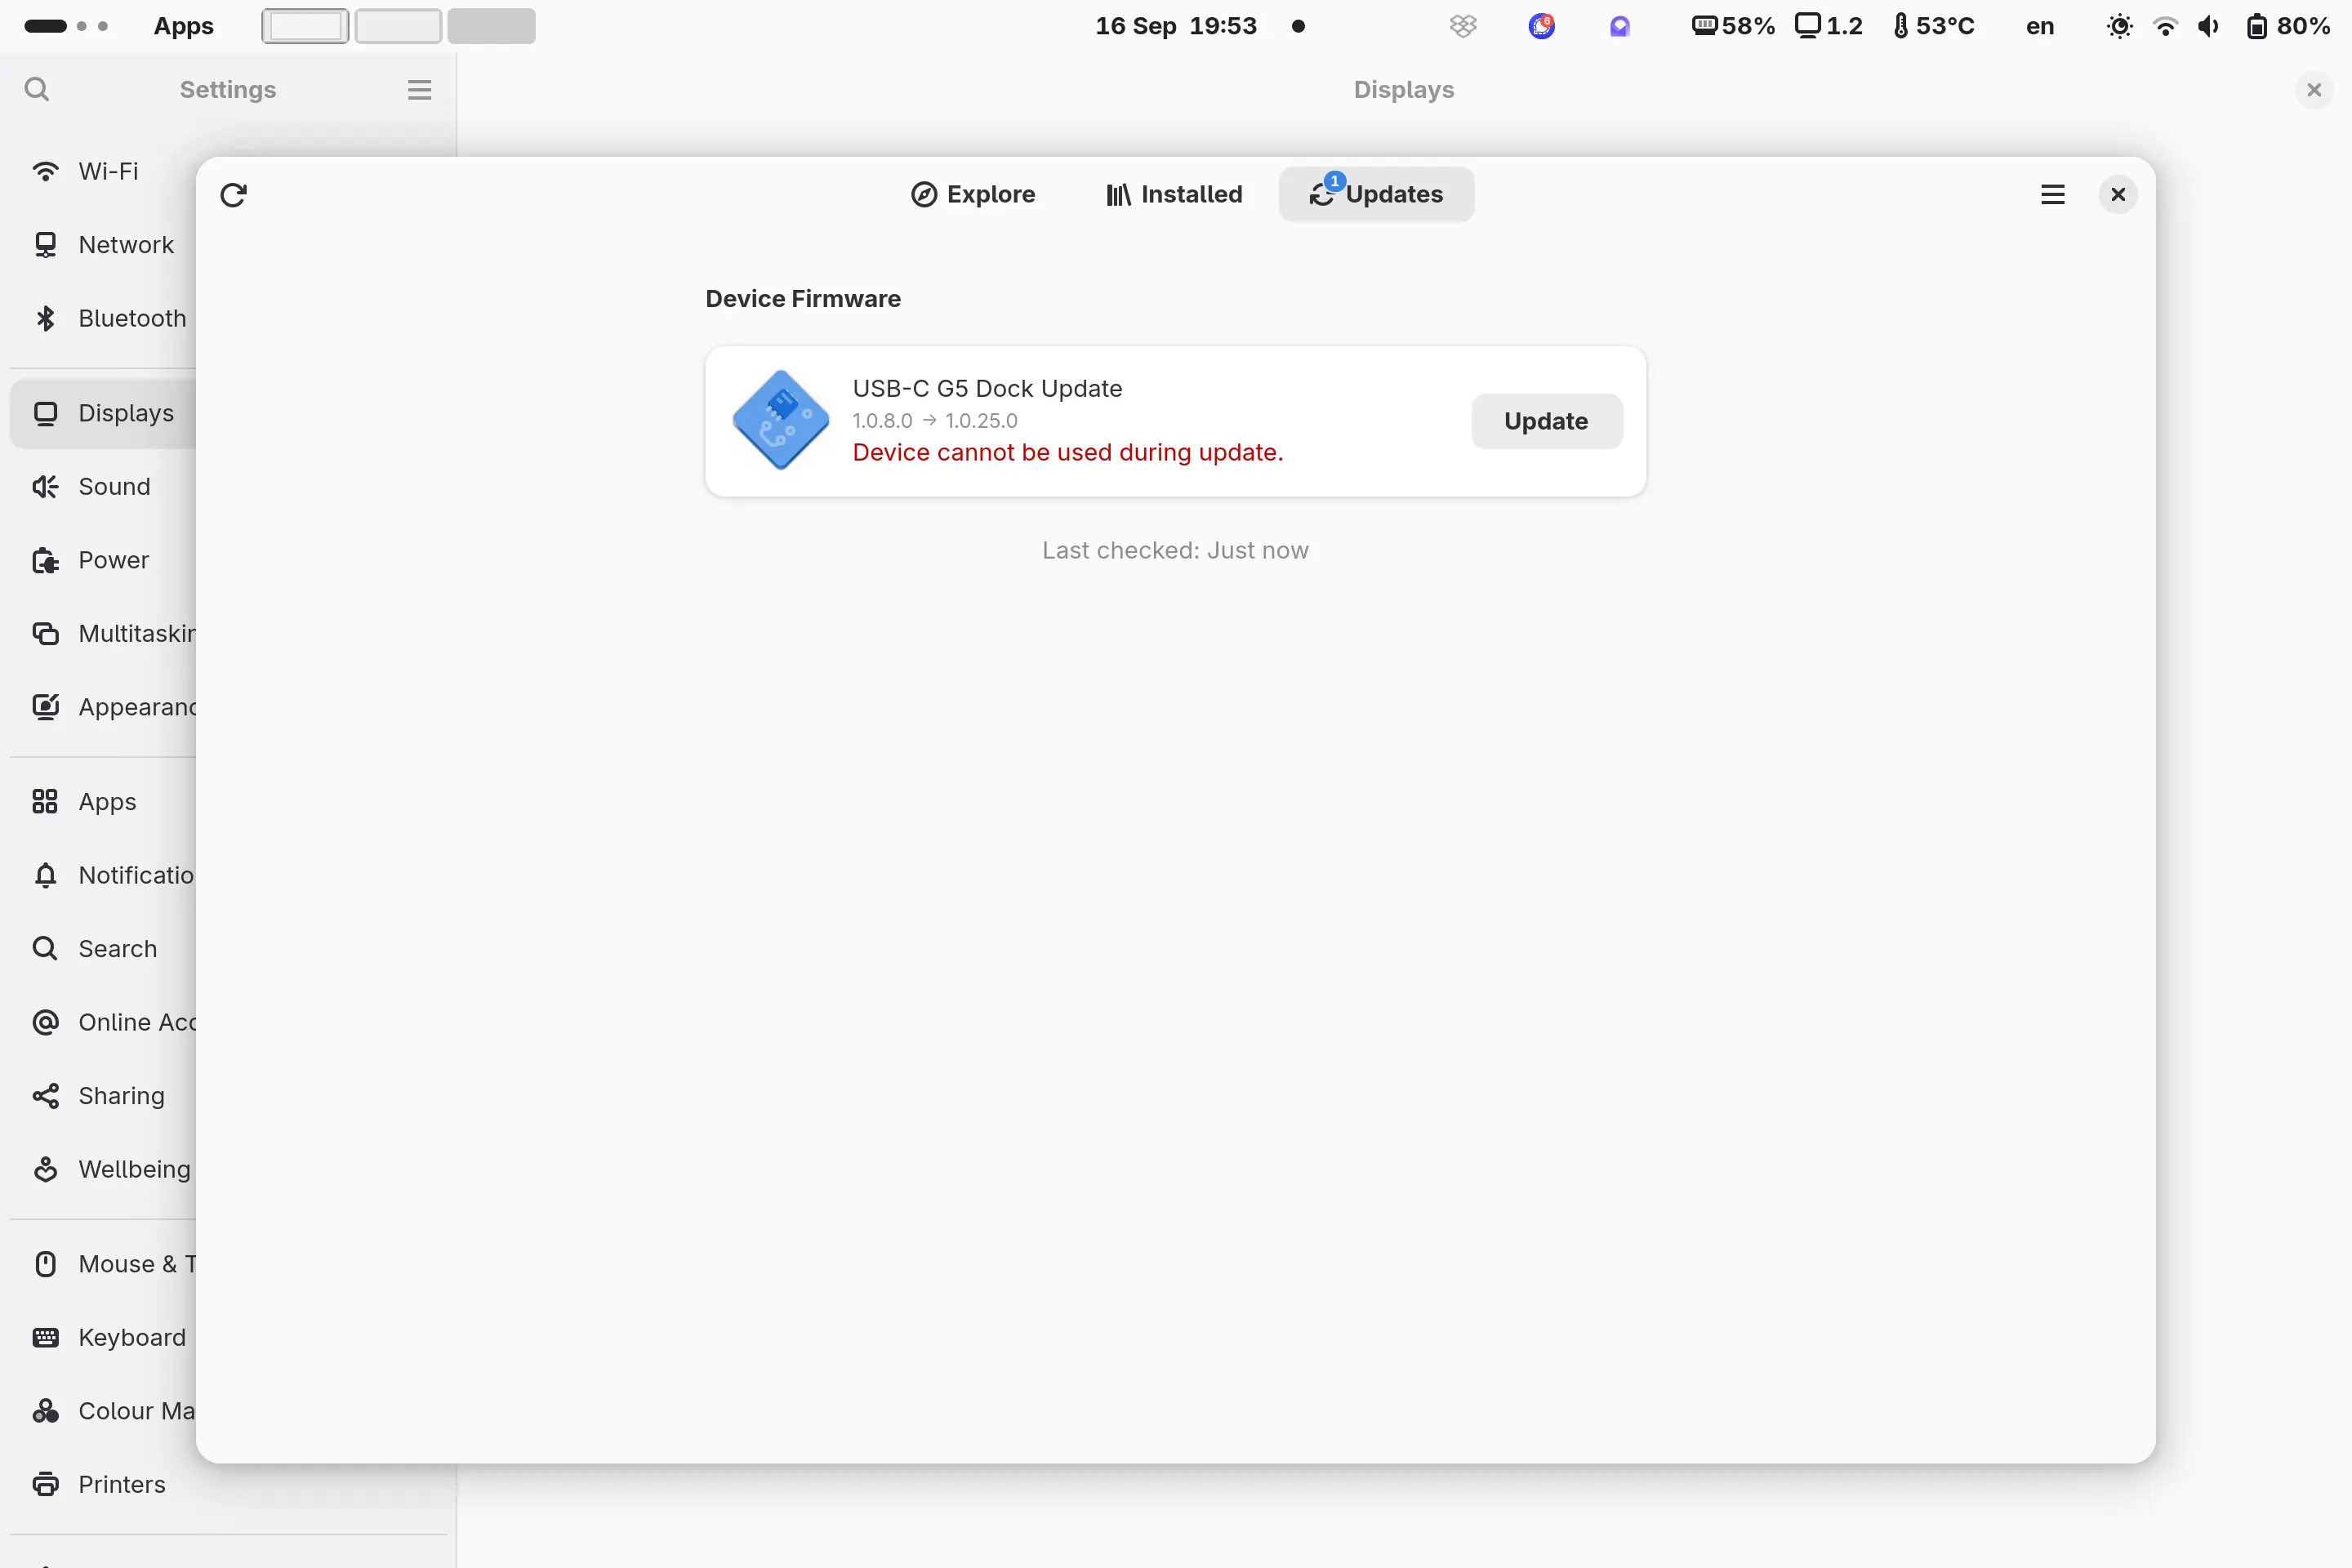The height and width of the screenshot is (1568, 2352).
Task: Open Wi-Fi settings in the sidebar
Action: [x=108, y=171]
